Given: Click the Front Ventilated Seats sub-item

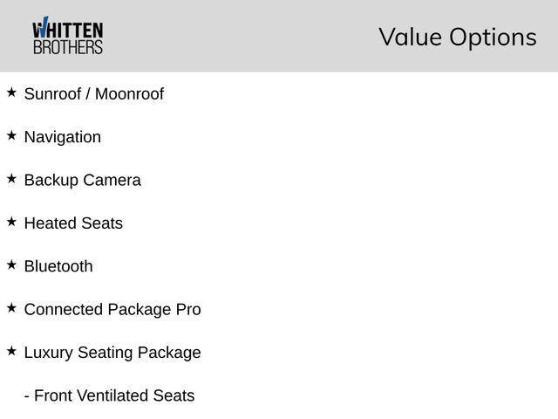Looking at the screenshot, I should point(110,395).
